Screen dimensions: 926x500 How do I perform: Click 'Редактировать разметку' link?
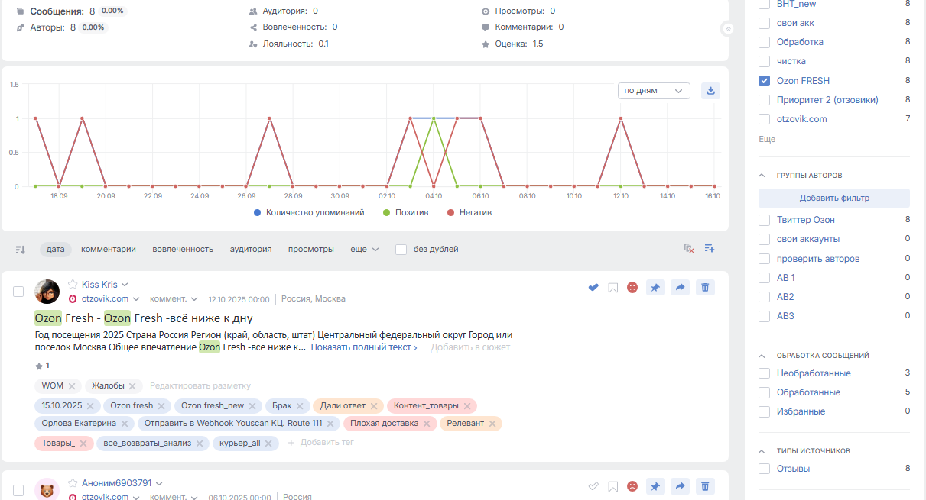(200, 385)
